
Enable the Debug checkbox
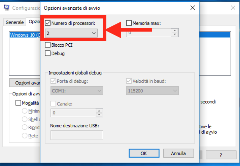click(48, 53)
